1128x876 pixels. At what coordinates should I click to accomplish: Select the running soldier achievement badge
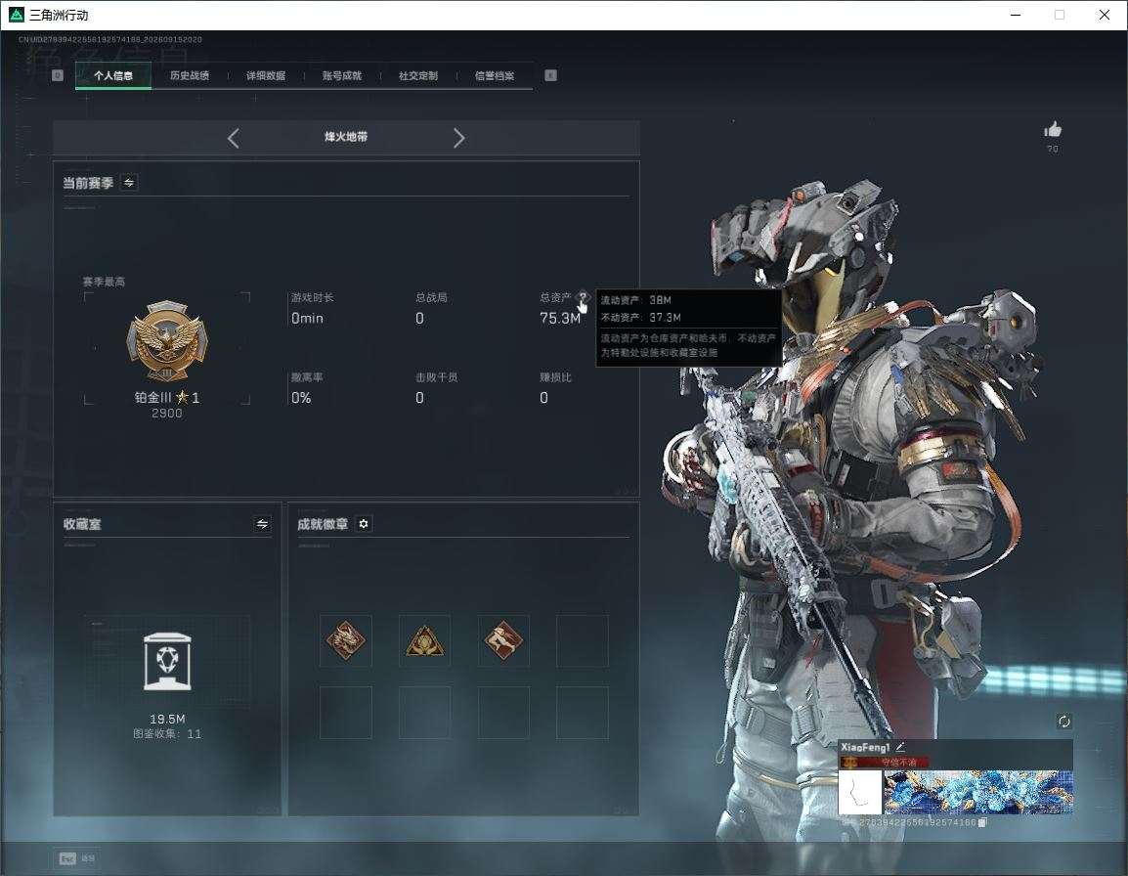pos(503,640)
